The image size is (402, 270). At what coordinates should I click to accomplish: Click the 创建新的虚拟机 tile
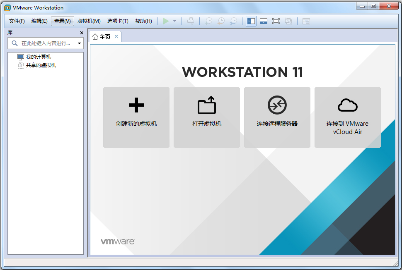pyautogui.click(x=136, y=117)
